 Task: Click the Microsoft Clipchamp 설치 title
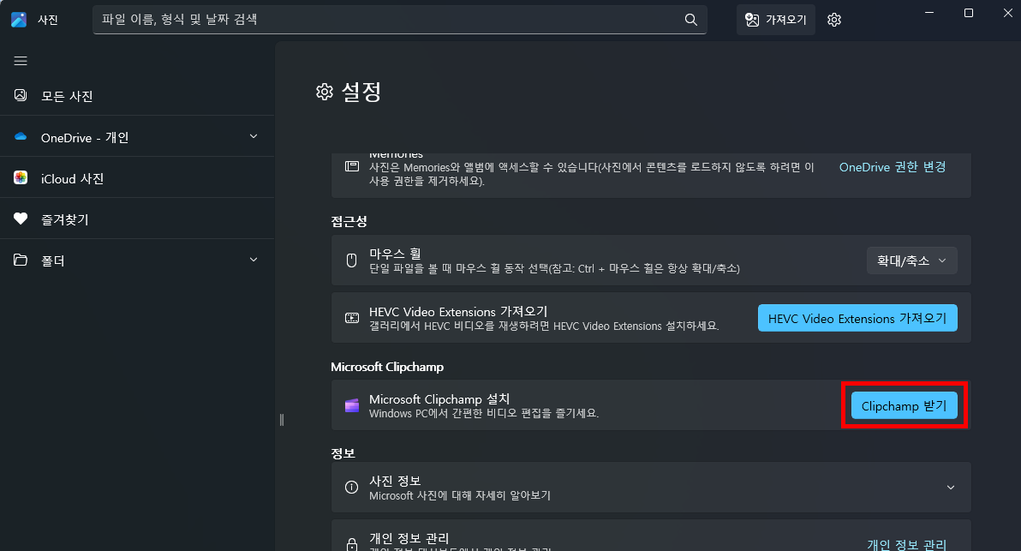[x=439, y=398]
